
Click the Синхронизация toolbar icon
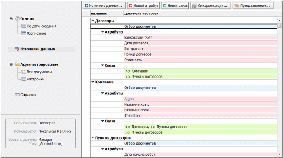[194, 5]
